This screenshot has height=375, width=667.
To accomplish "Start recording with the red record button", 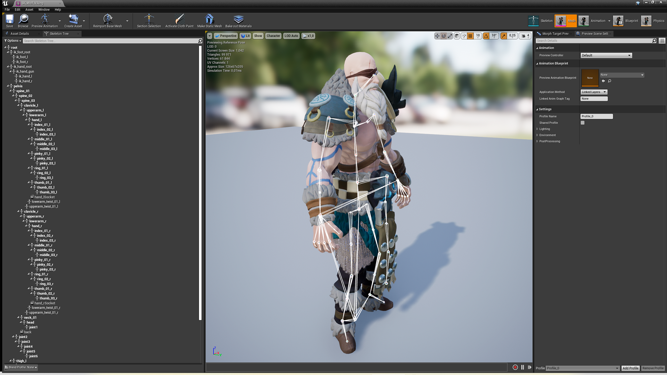I will [x=515, y=367].
